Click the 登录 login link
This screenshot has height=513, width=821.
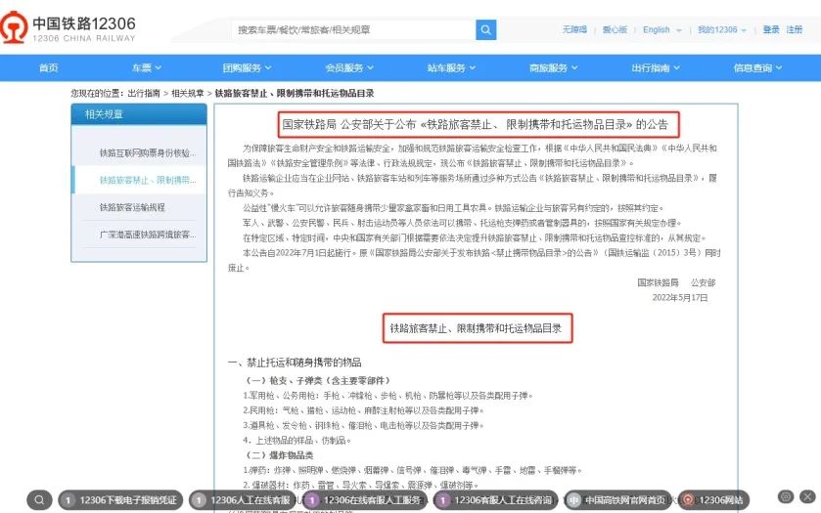click(x=771, y=30)
